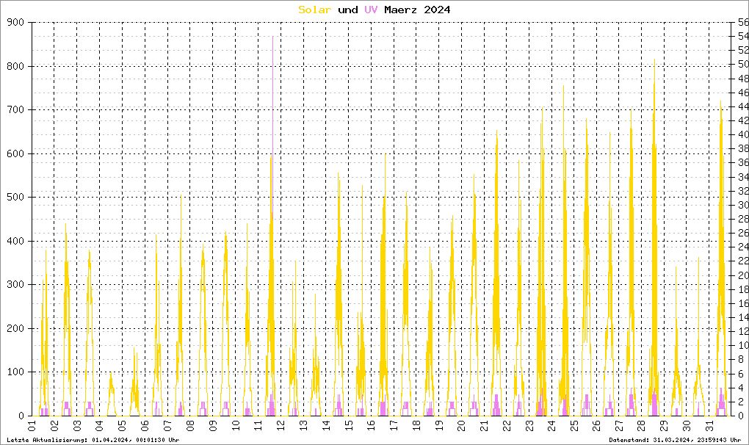
Task: Click the 56 label on the right axis
Action: point(742,23)
